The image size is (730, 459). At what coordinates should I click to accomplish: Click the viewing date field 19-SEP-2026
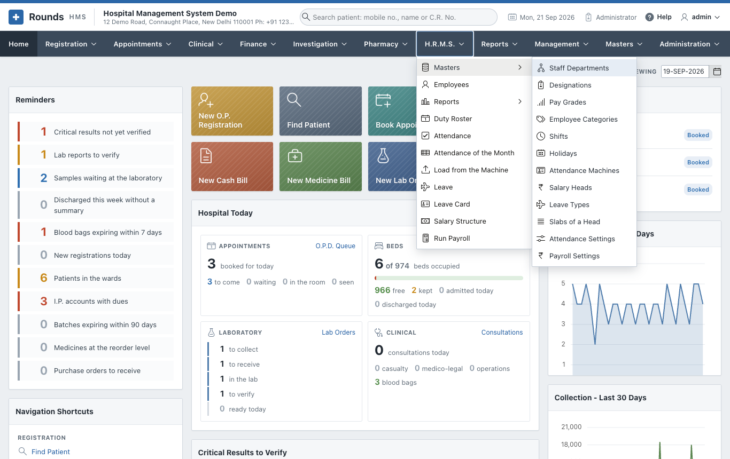(x=685, y=72)
